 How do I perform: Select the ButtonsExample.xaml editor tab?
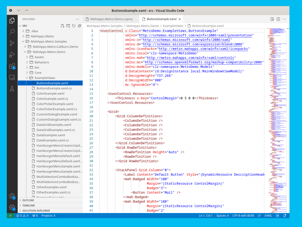(x=161, y=19)
